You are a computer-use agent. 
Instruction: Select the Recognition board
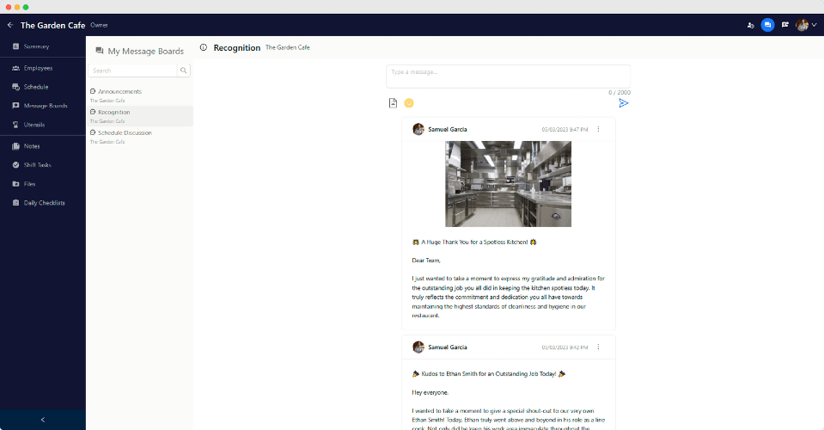[140, 116]
